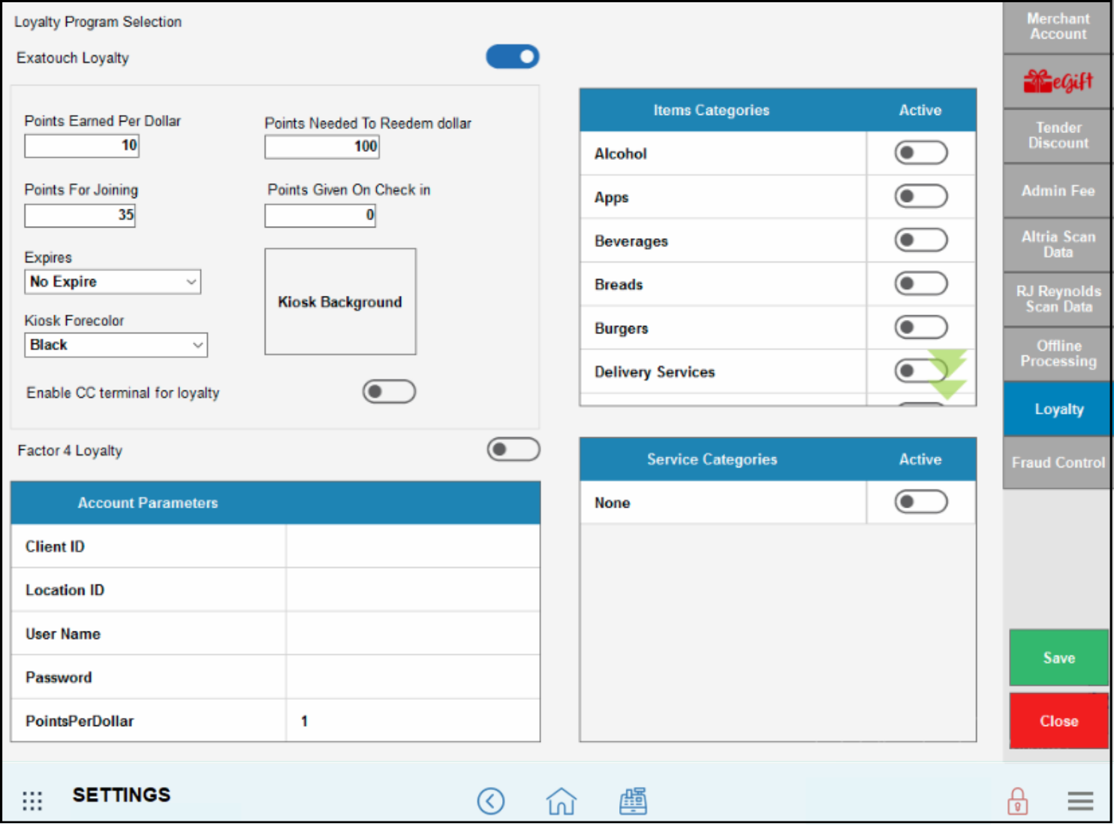Image resolution: width=1114 pixels, height=826 pixels.
Task: Activate the Beverages category toggle
Action: (x=921, y=240)
